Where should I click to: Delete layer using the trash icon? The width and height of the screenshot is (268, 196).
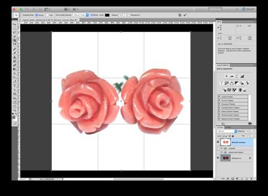click(251, 179)
